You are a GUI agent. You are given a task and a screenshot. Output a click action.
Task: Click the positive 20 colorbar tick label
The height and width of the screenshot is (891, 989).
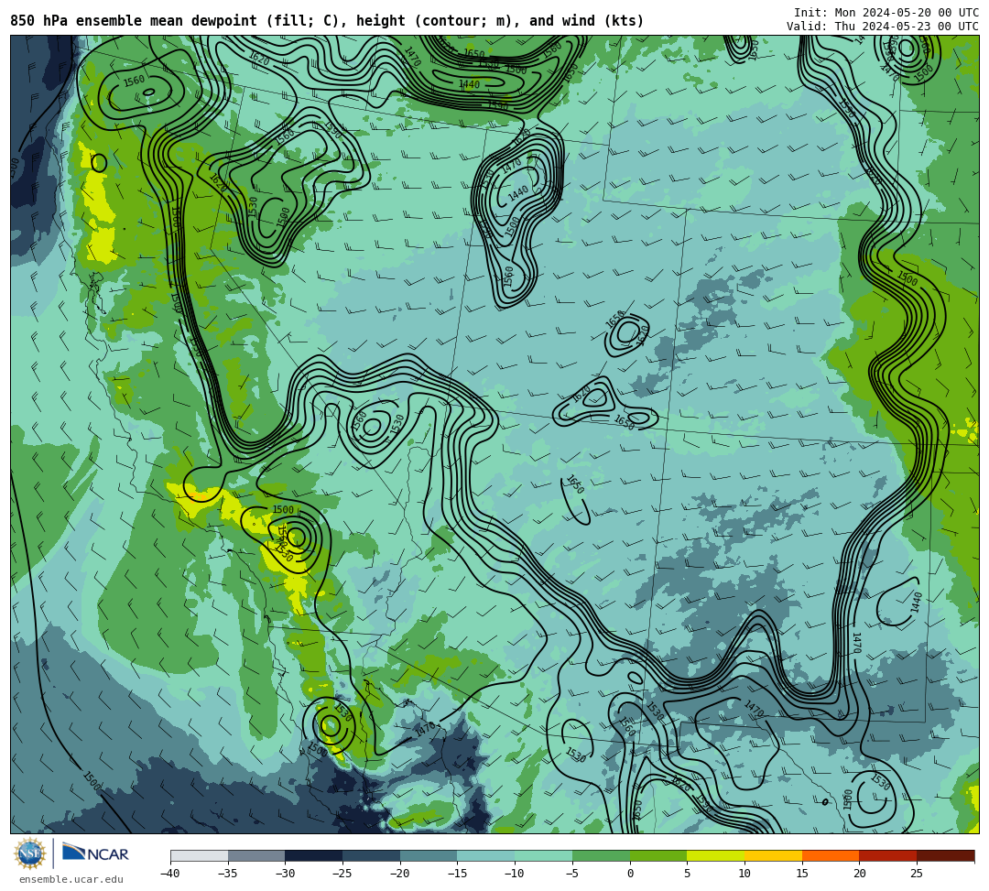click(859, 874)
